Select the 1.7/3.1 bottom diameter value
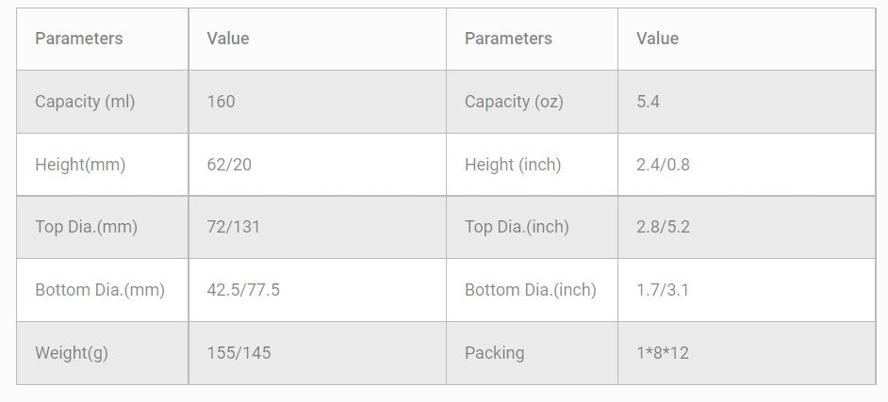 [663, 290]
